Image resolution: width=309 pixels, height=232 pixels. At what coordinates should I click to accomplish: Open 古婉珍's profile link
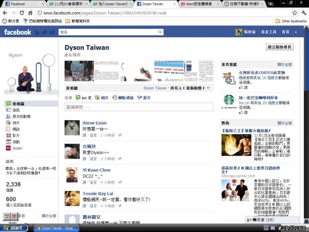tap(89, 146)
